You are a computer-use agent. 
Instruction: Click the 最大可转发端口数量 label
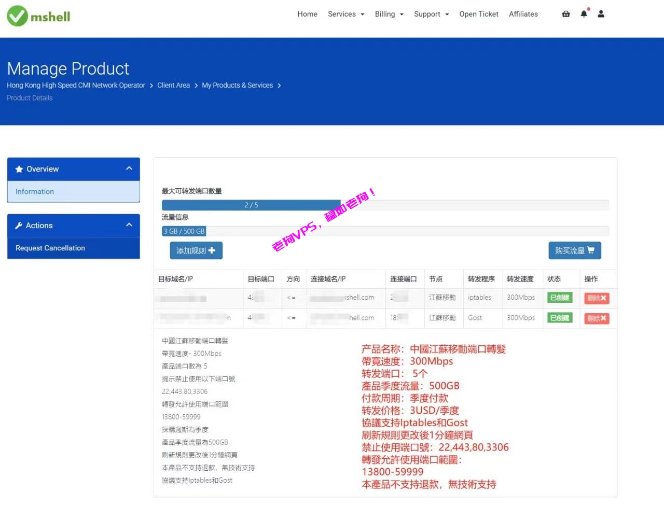coord(192,191)
